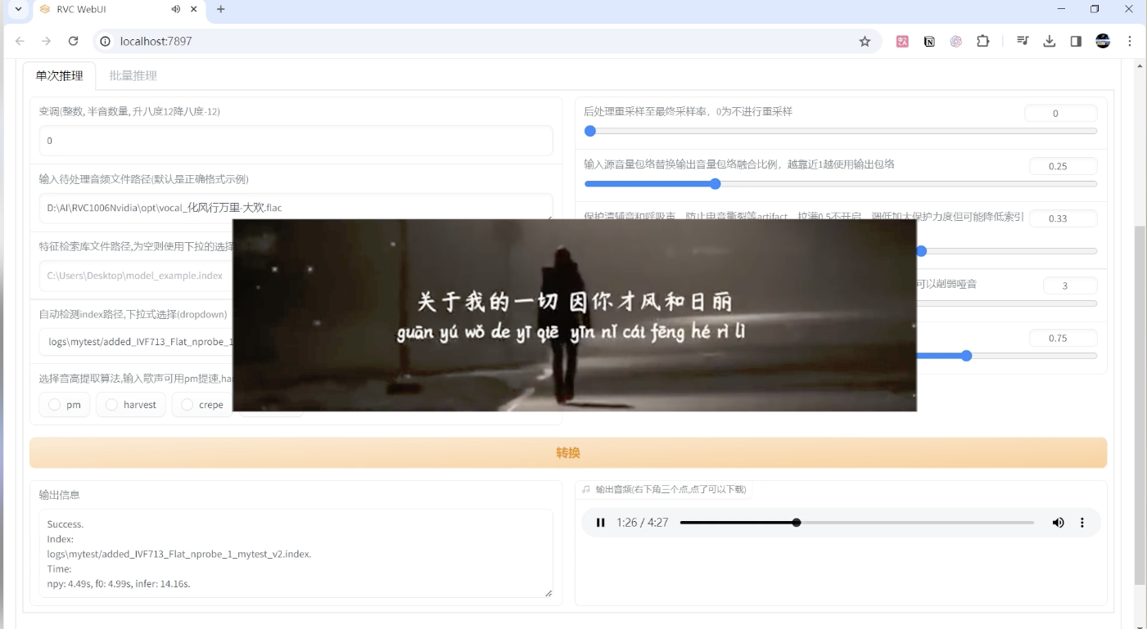Select the harvest pitch extraction option
Screen dimensions: 1147x629
pyautogui.click(x=131, y=405)
